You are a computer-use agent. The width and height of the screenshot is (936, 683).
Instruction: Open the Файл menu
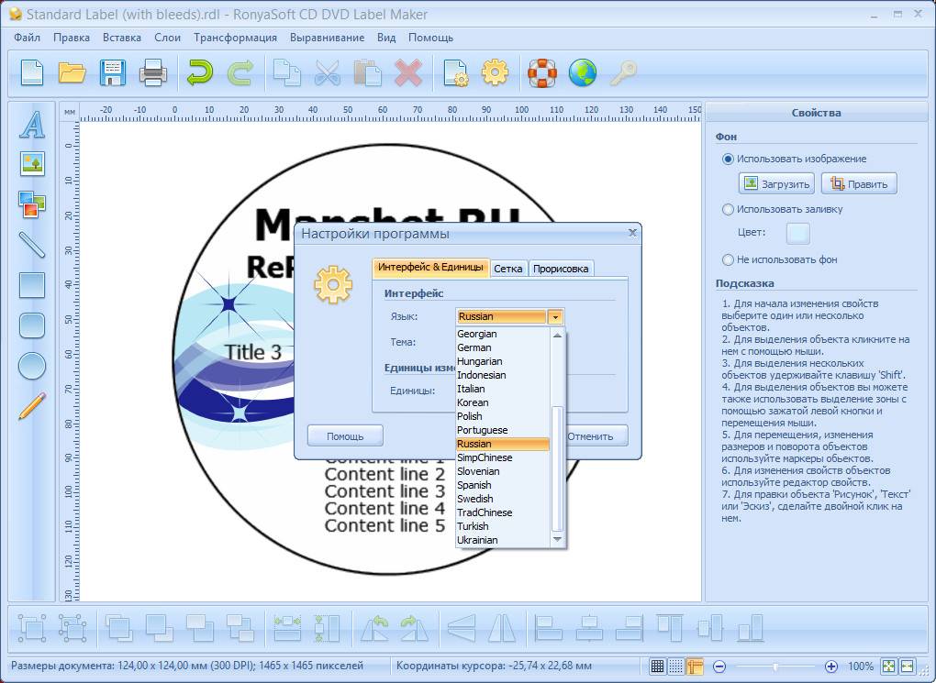[x=27, y=38]
